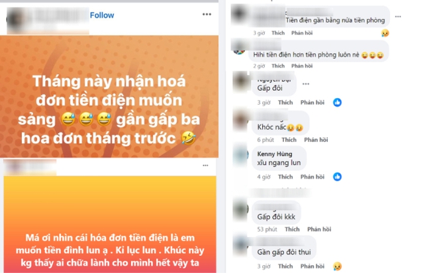437x273 pixels.
Task: Click the '53 phút' timestamp link
Action: tap(267, 229)
